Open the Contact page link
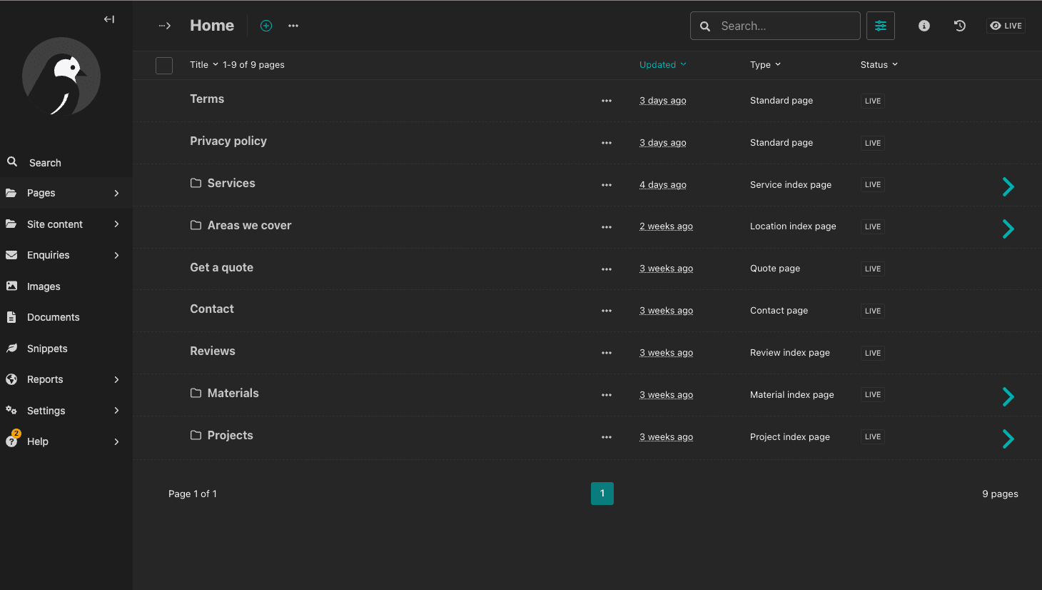The height and width of the screenshot is (590, 1042). (212, 309)
